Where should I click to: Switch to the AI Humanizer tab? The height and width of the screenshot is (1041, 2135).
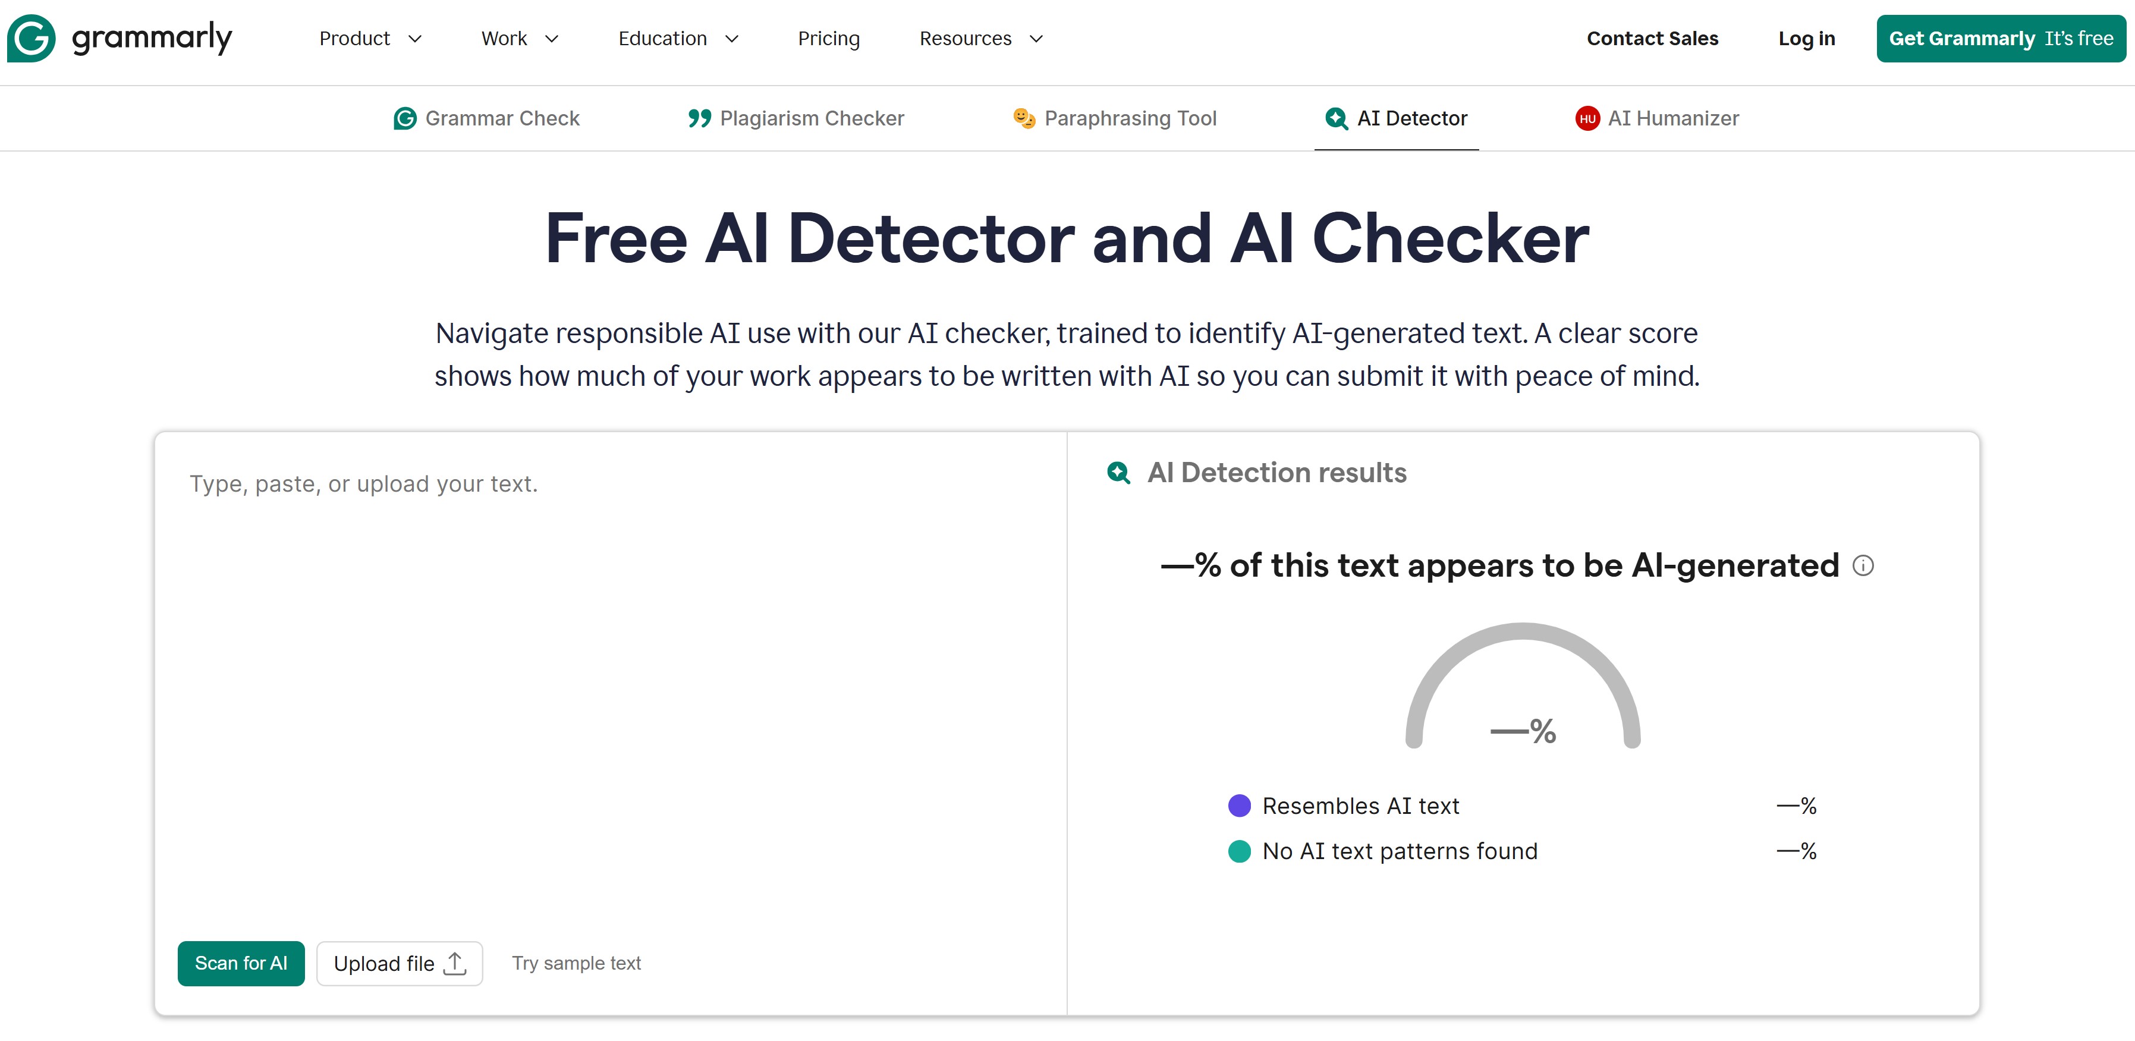point(1658,118)
